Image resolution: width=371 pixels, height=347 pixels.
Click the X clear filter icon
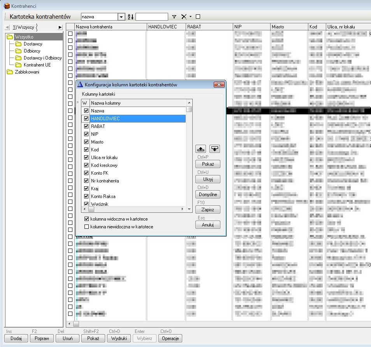184,17
